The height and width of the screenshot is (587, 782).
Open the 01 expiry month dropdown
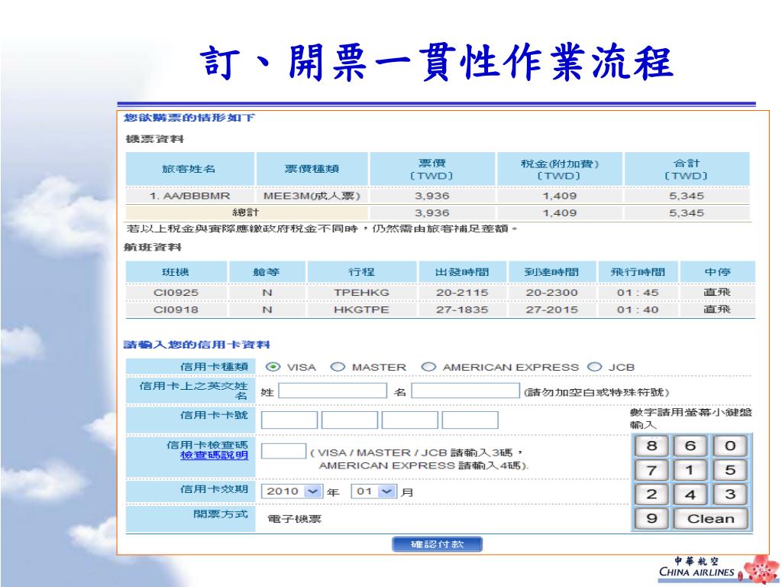click(x=374, y=491)
